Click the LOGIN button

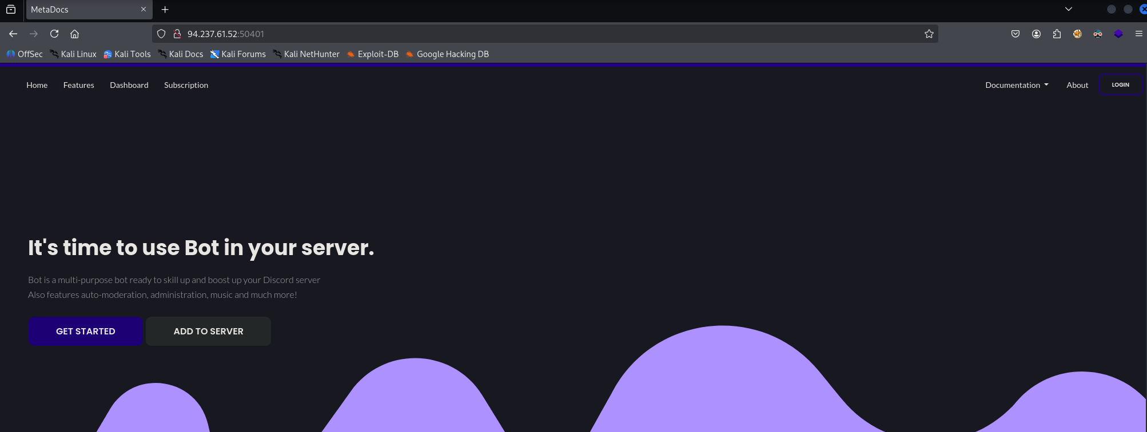[x=1120, y=84]
